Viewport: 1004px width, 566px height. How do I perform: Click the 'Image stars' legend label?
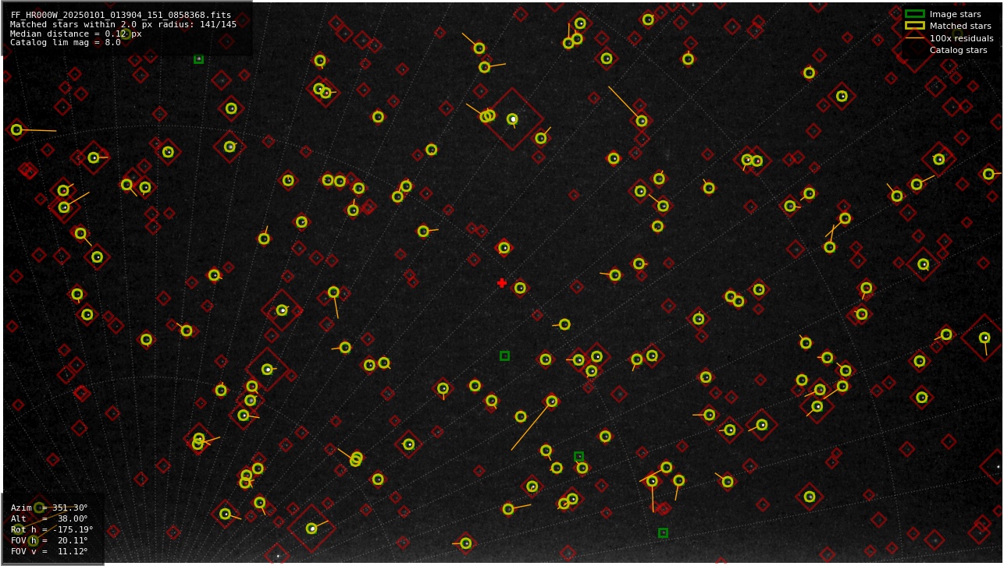point(955,14)
